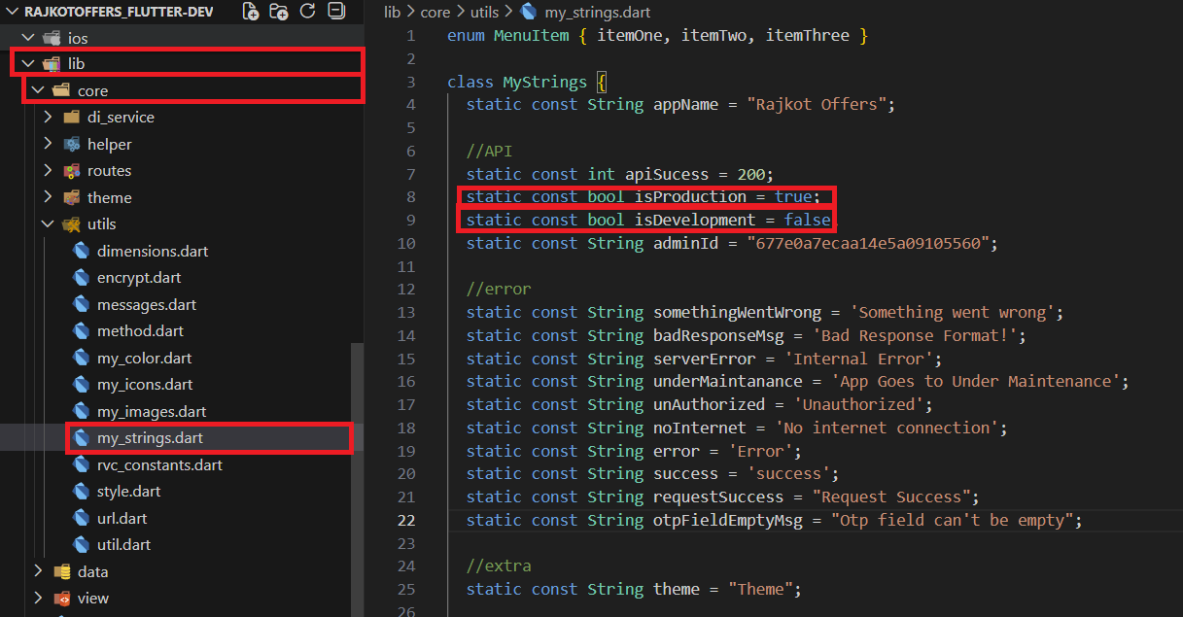
Task: Open my_strings.dart in the file tree
Action: 150,438
